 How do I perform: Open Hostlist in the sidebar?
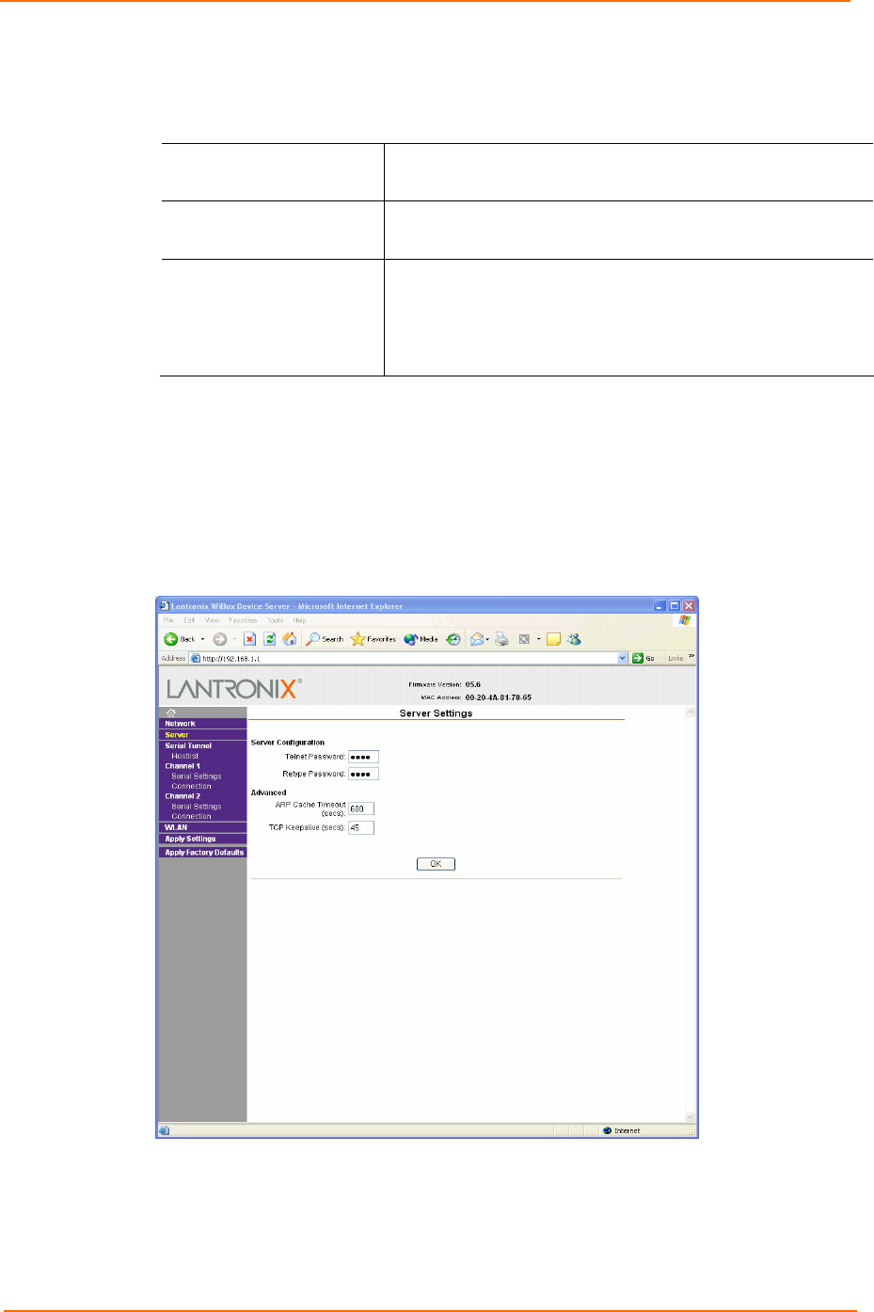[x=184, y=756]
